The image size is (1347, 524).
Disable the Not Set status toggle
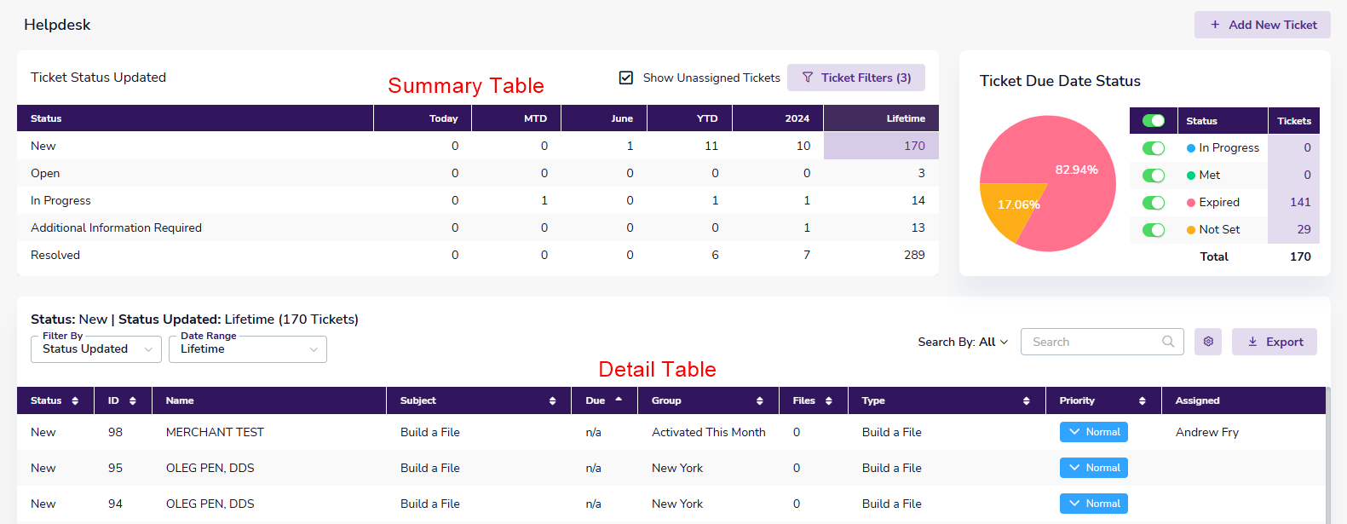click(x=1153, y=230)
